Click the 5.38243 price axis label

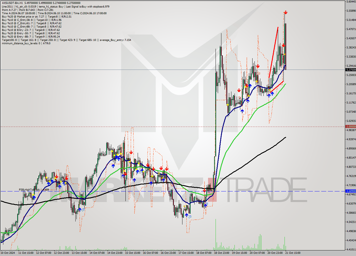pyautogui.click(x=351, y=47)
